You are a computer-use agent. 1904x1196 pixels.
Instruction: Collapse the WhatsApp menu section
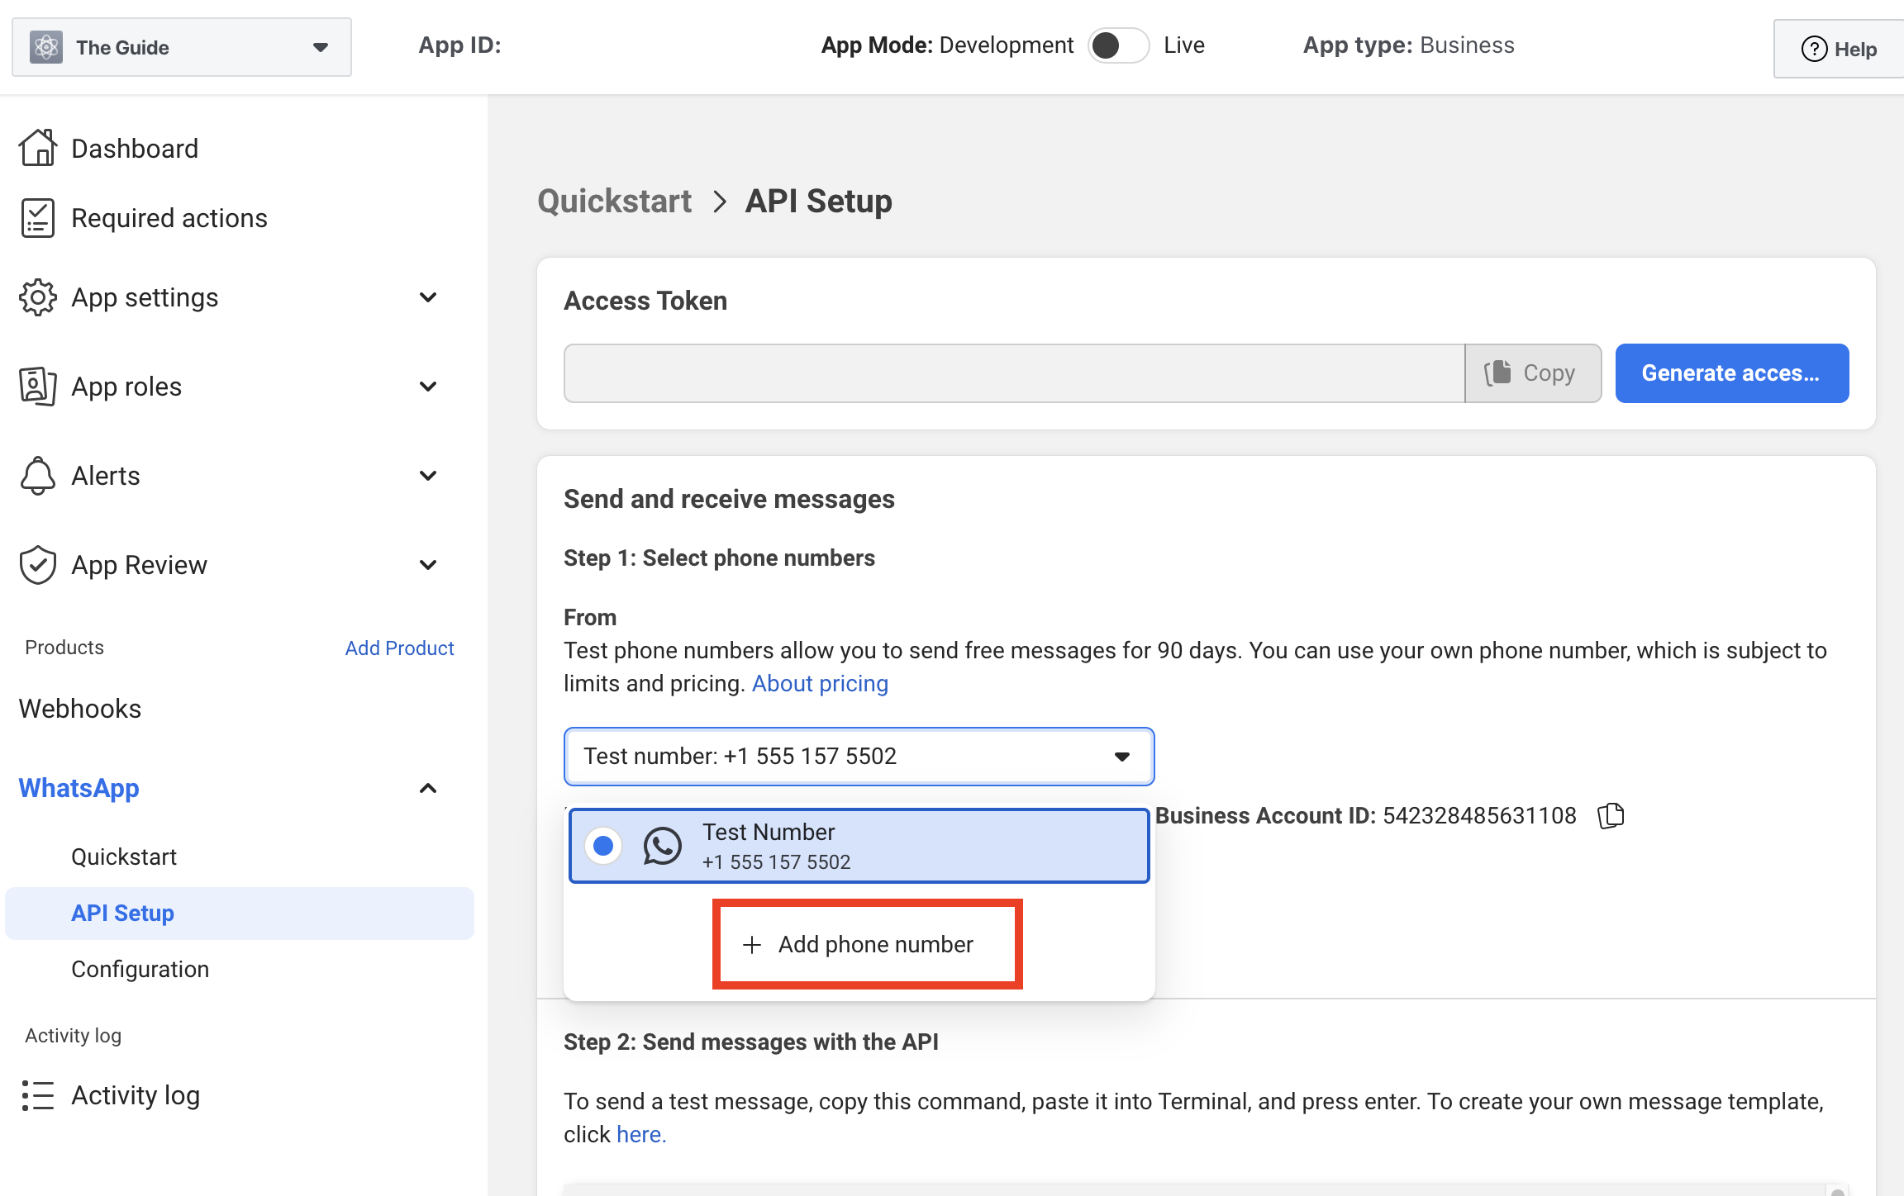(x=428, y=788)
